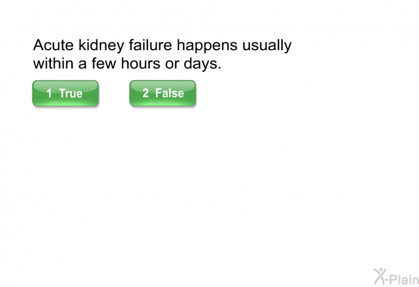This screenshot has width=419, height=287.
Task: Click the text 'within a few hours or days'
Action: pyautogui.click(x=127, y=63)
